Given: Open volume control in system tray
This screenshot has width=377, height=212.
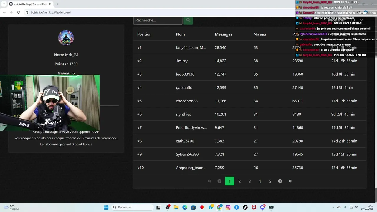Looking at the screenshot, I should pos(356,207).
